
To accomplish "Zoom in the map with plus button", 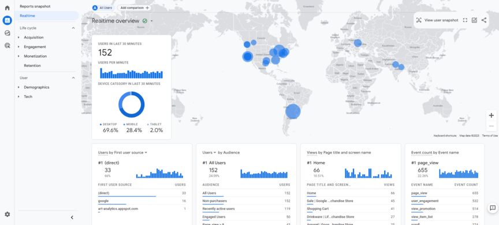I will 491,115.
